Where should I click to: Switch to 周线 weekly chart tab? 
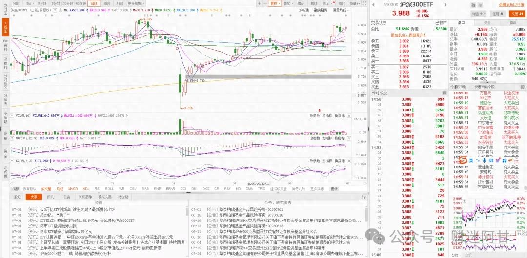[x=106, y=3]
